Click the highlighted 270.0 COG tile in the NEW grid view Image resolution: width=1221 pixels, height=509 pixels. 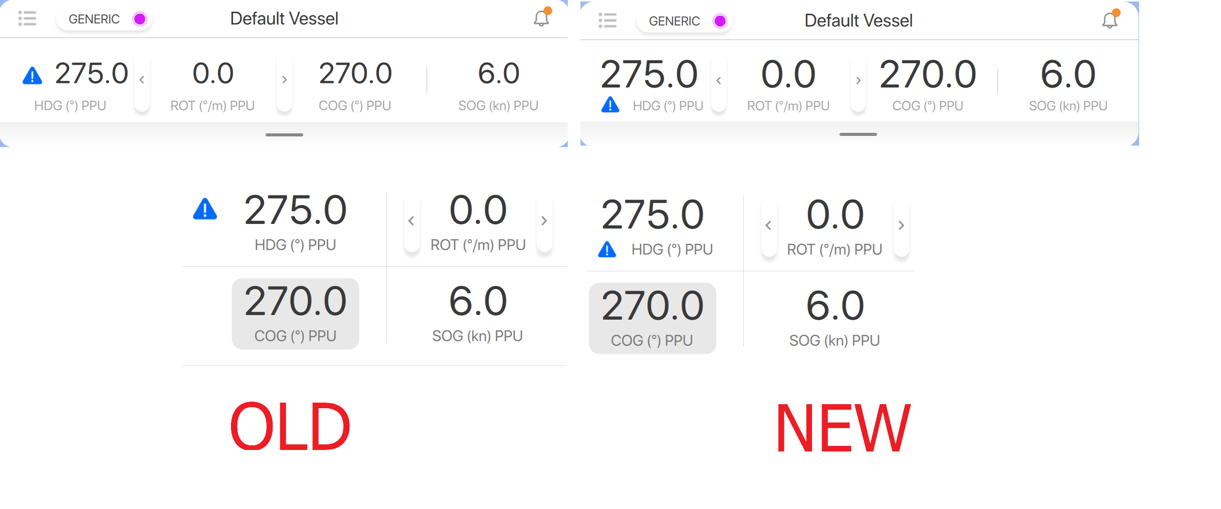pos(653,318)
